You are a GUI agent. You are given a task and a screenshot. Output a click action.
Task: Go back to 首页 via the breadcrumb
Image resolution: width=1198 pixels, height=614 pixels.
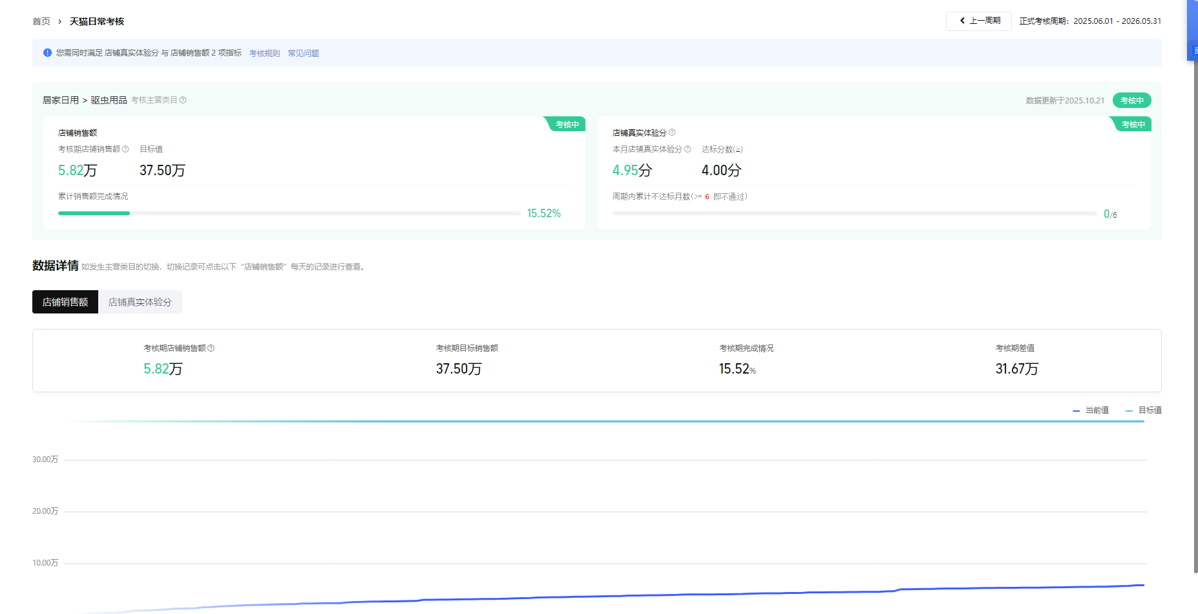coord(41,22)
